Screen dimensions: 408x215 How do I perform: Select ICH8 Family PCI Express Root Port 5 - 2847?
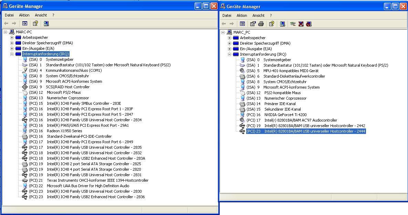[x=81, y=114]
